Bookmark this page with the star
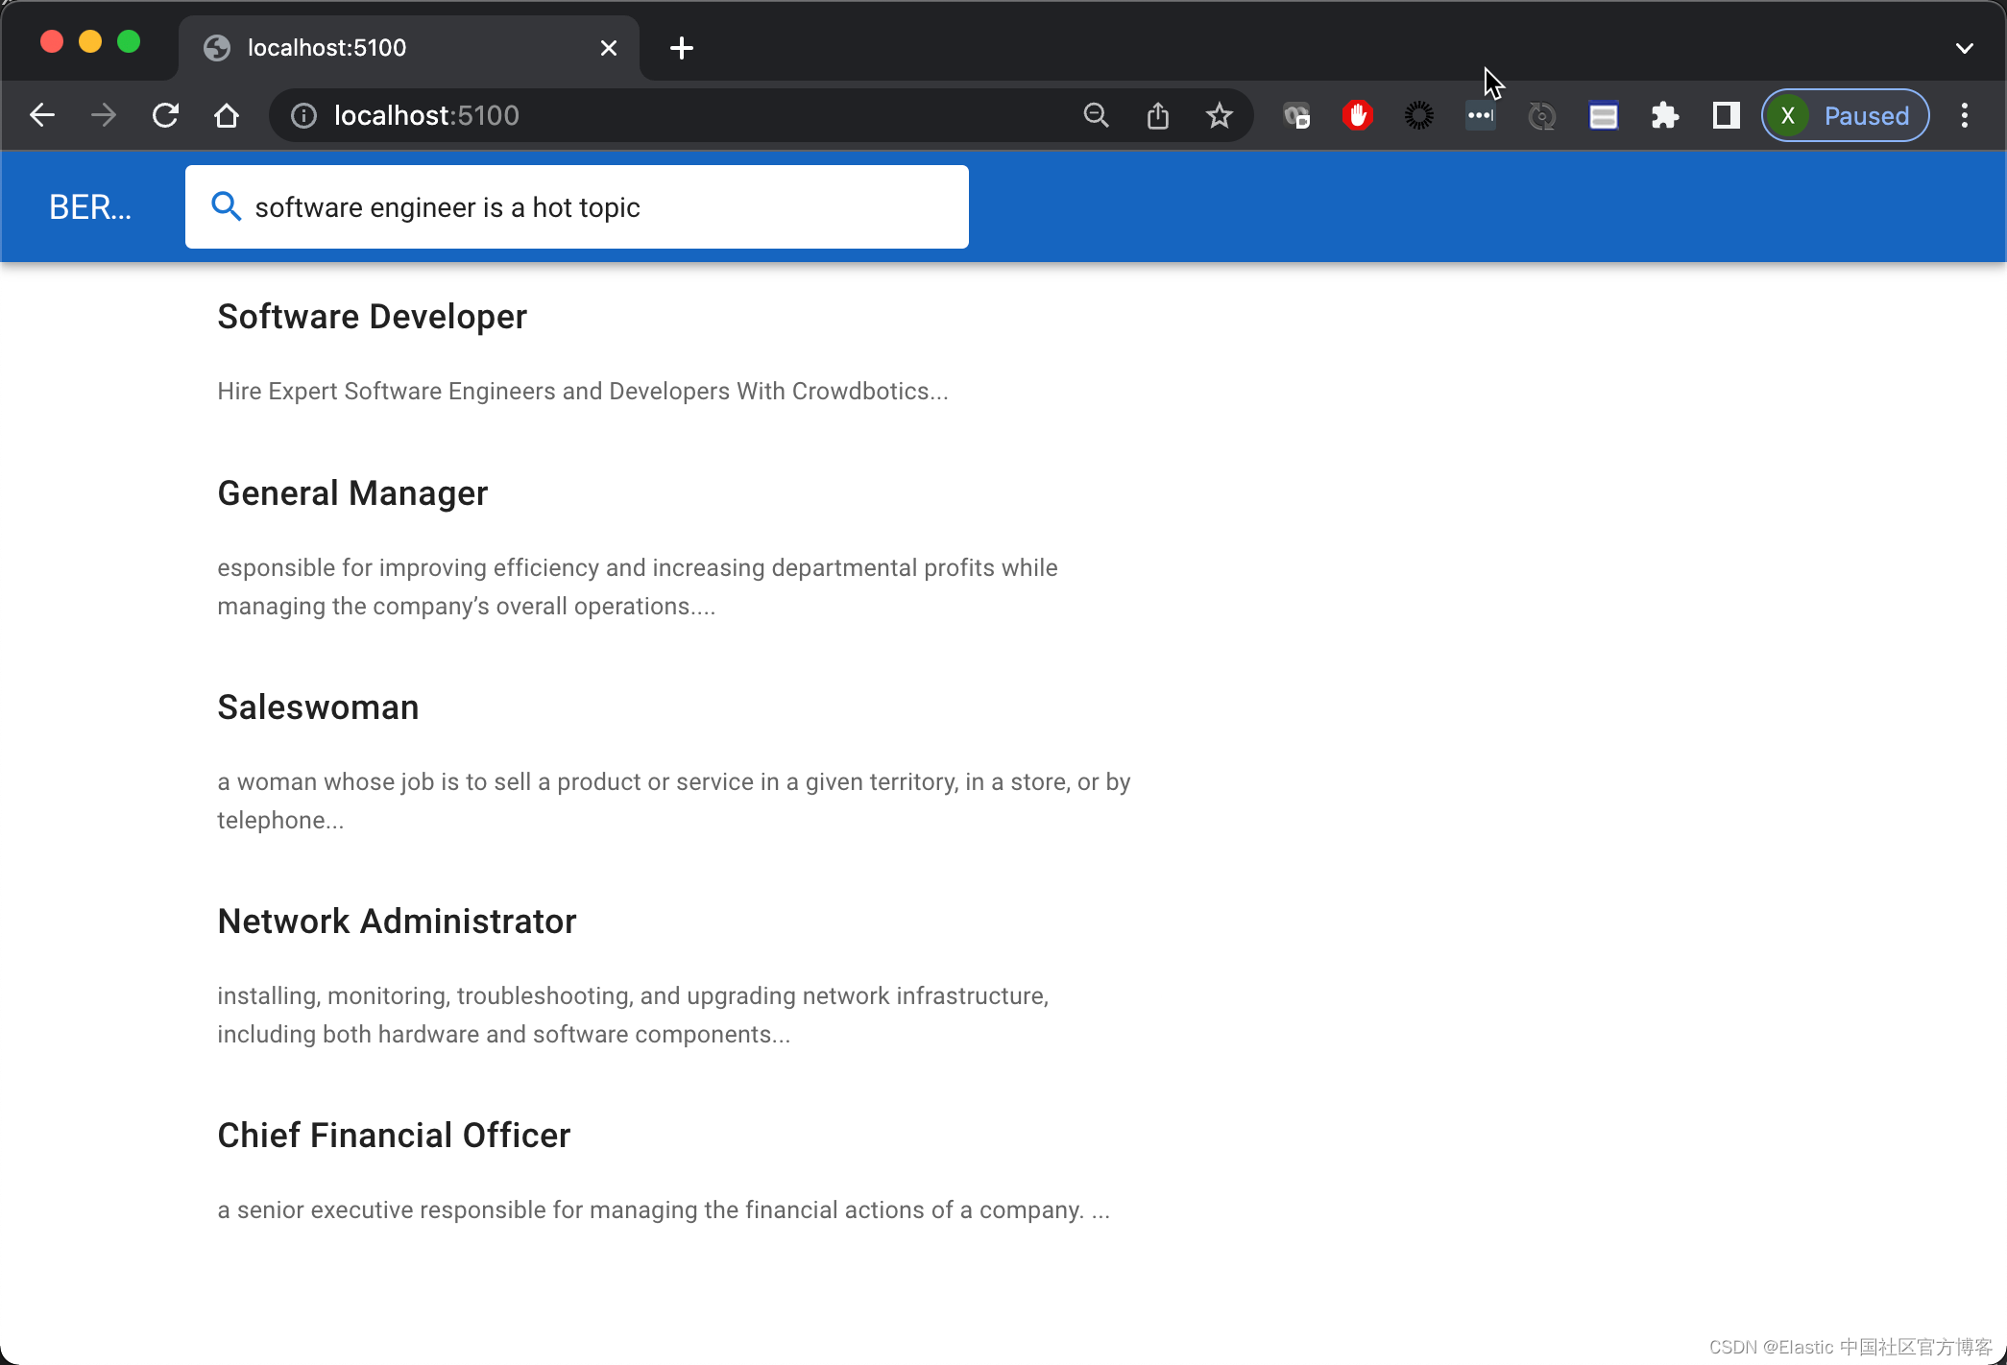This screenshot has height=1365, width=2007. click(x=1220, y=116)
